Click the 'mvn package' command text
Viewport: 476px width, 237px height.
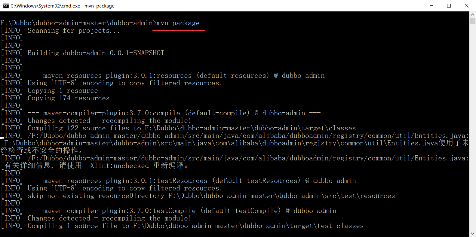tap(178, 23)
